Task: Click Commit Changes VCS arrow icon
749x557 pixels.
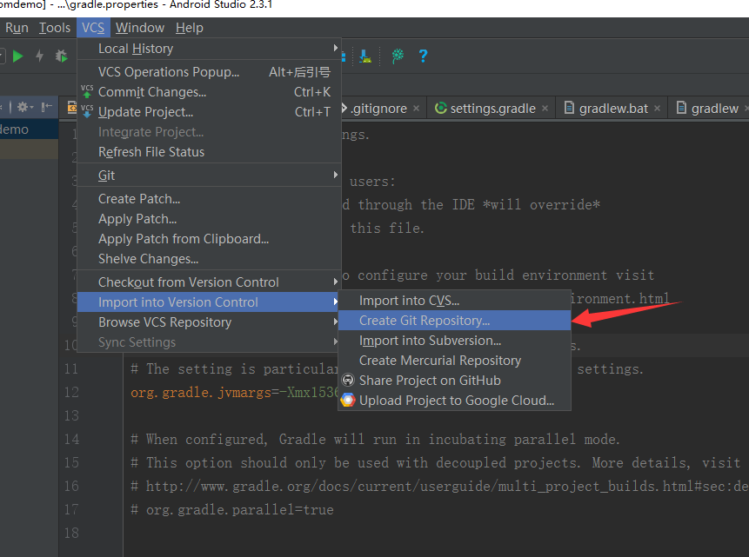Action: 87,91
